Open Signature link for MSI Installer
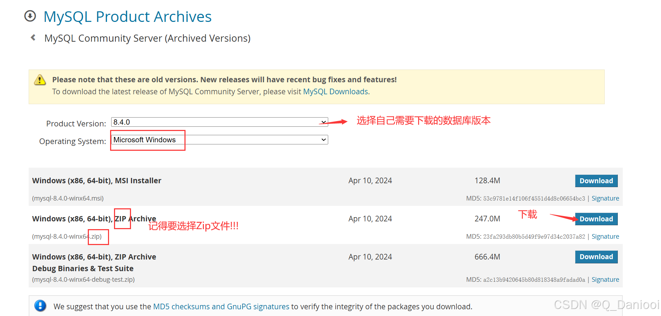 (605, 198)
